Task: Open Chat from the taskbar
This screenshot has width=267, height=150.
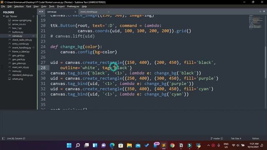Action: coord(103,145)
